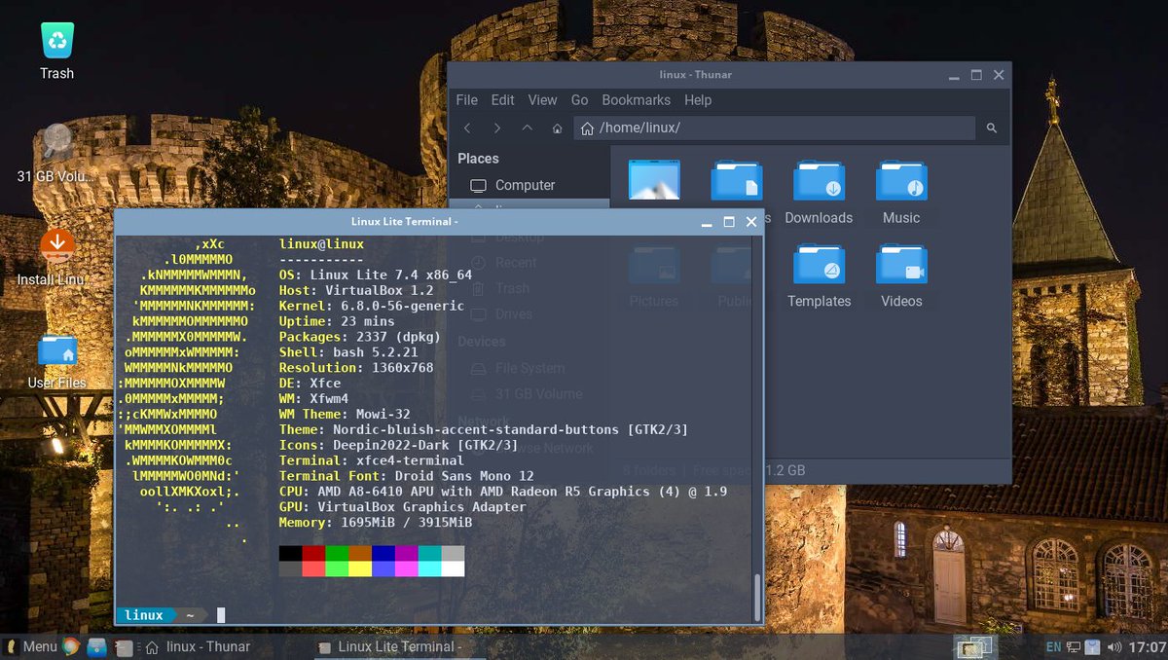This screenshot has height=660, width=1168.
Task: Click 'WM: Xfwm4' terminal line
Action: point(313,399)
